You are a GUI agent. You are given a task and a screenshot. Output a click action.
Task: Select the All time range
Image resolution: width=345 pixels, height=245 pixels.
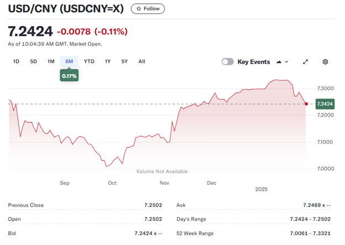(142, 61)
